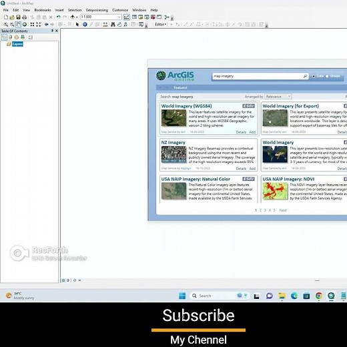The height and width of the screenshot is (347, 347).
Task: Select the Layers data frame
Action: click(x=17, y=44)
